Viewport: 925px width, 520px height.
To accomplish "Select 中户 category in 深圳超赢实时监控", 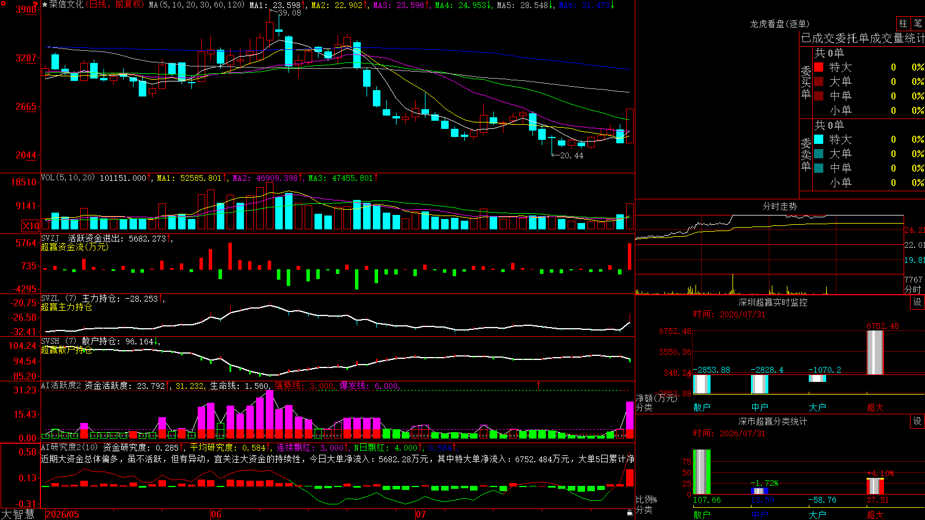I will pos(760,407).
